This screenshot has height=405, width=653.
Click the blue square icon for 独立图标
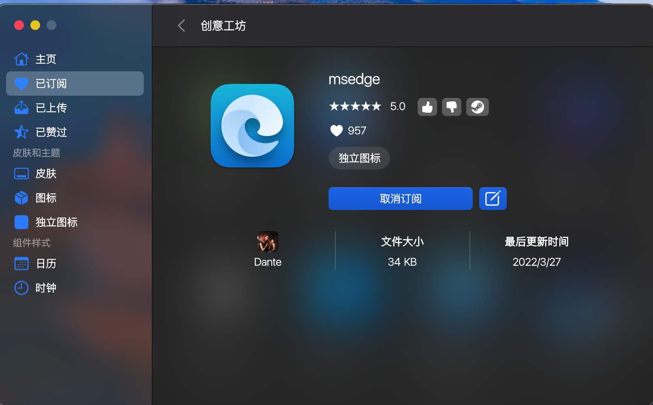coord(21,222)
